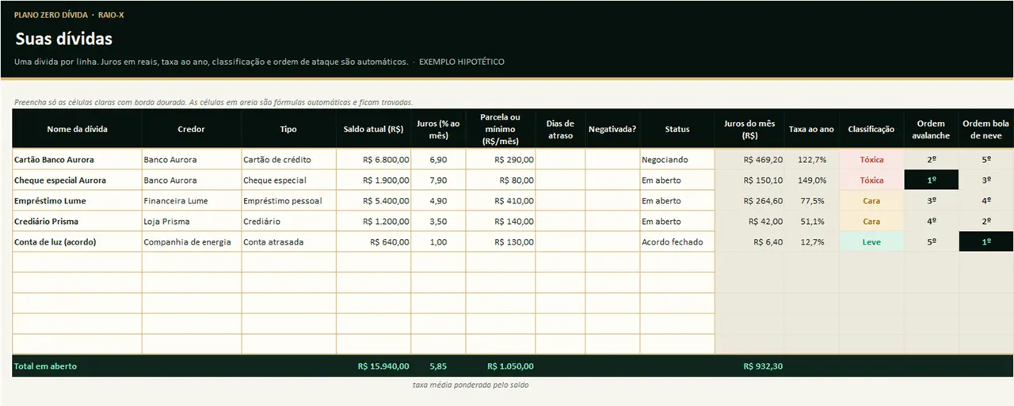
Task: Click the annual rate cell "122,7%"
Action: (812, 159)
